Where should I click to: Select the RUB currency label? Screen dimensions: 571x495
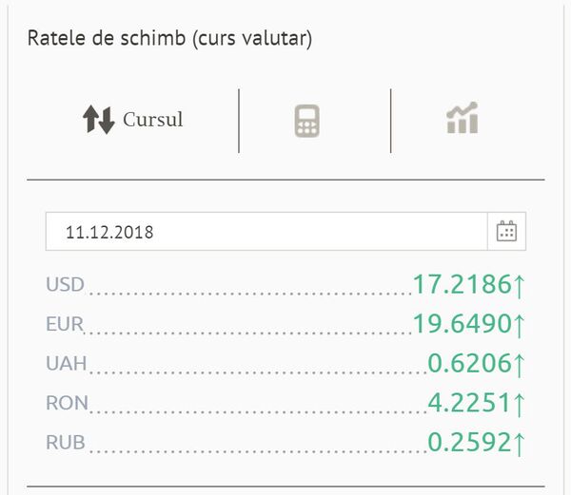click(x=66, y=443)
